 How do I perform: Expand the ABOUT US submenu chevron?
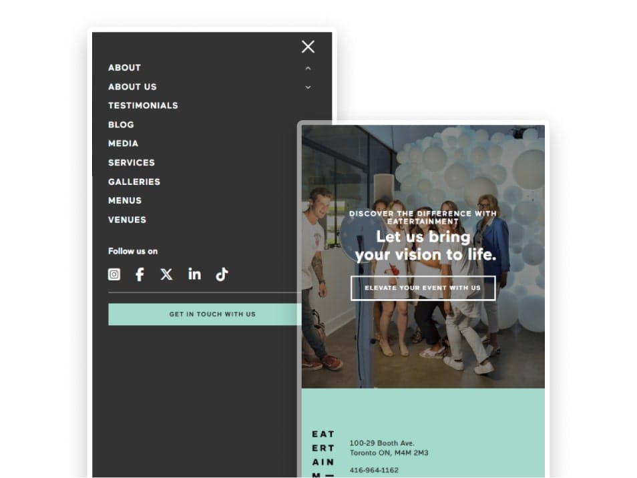pyautogui.click(x=308, y=87)
